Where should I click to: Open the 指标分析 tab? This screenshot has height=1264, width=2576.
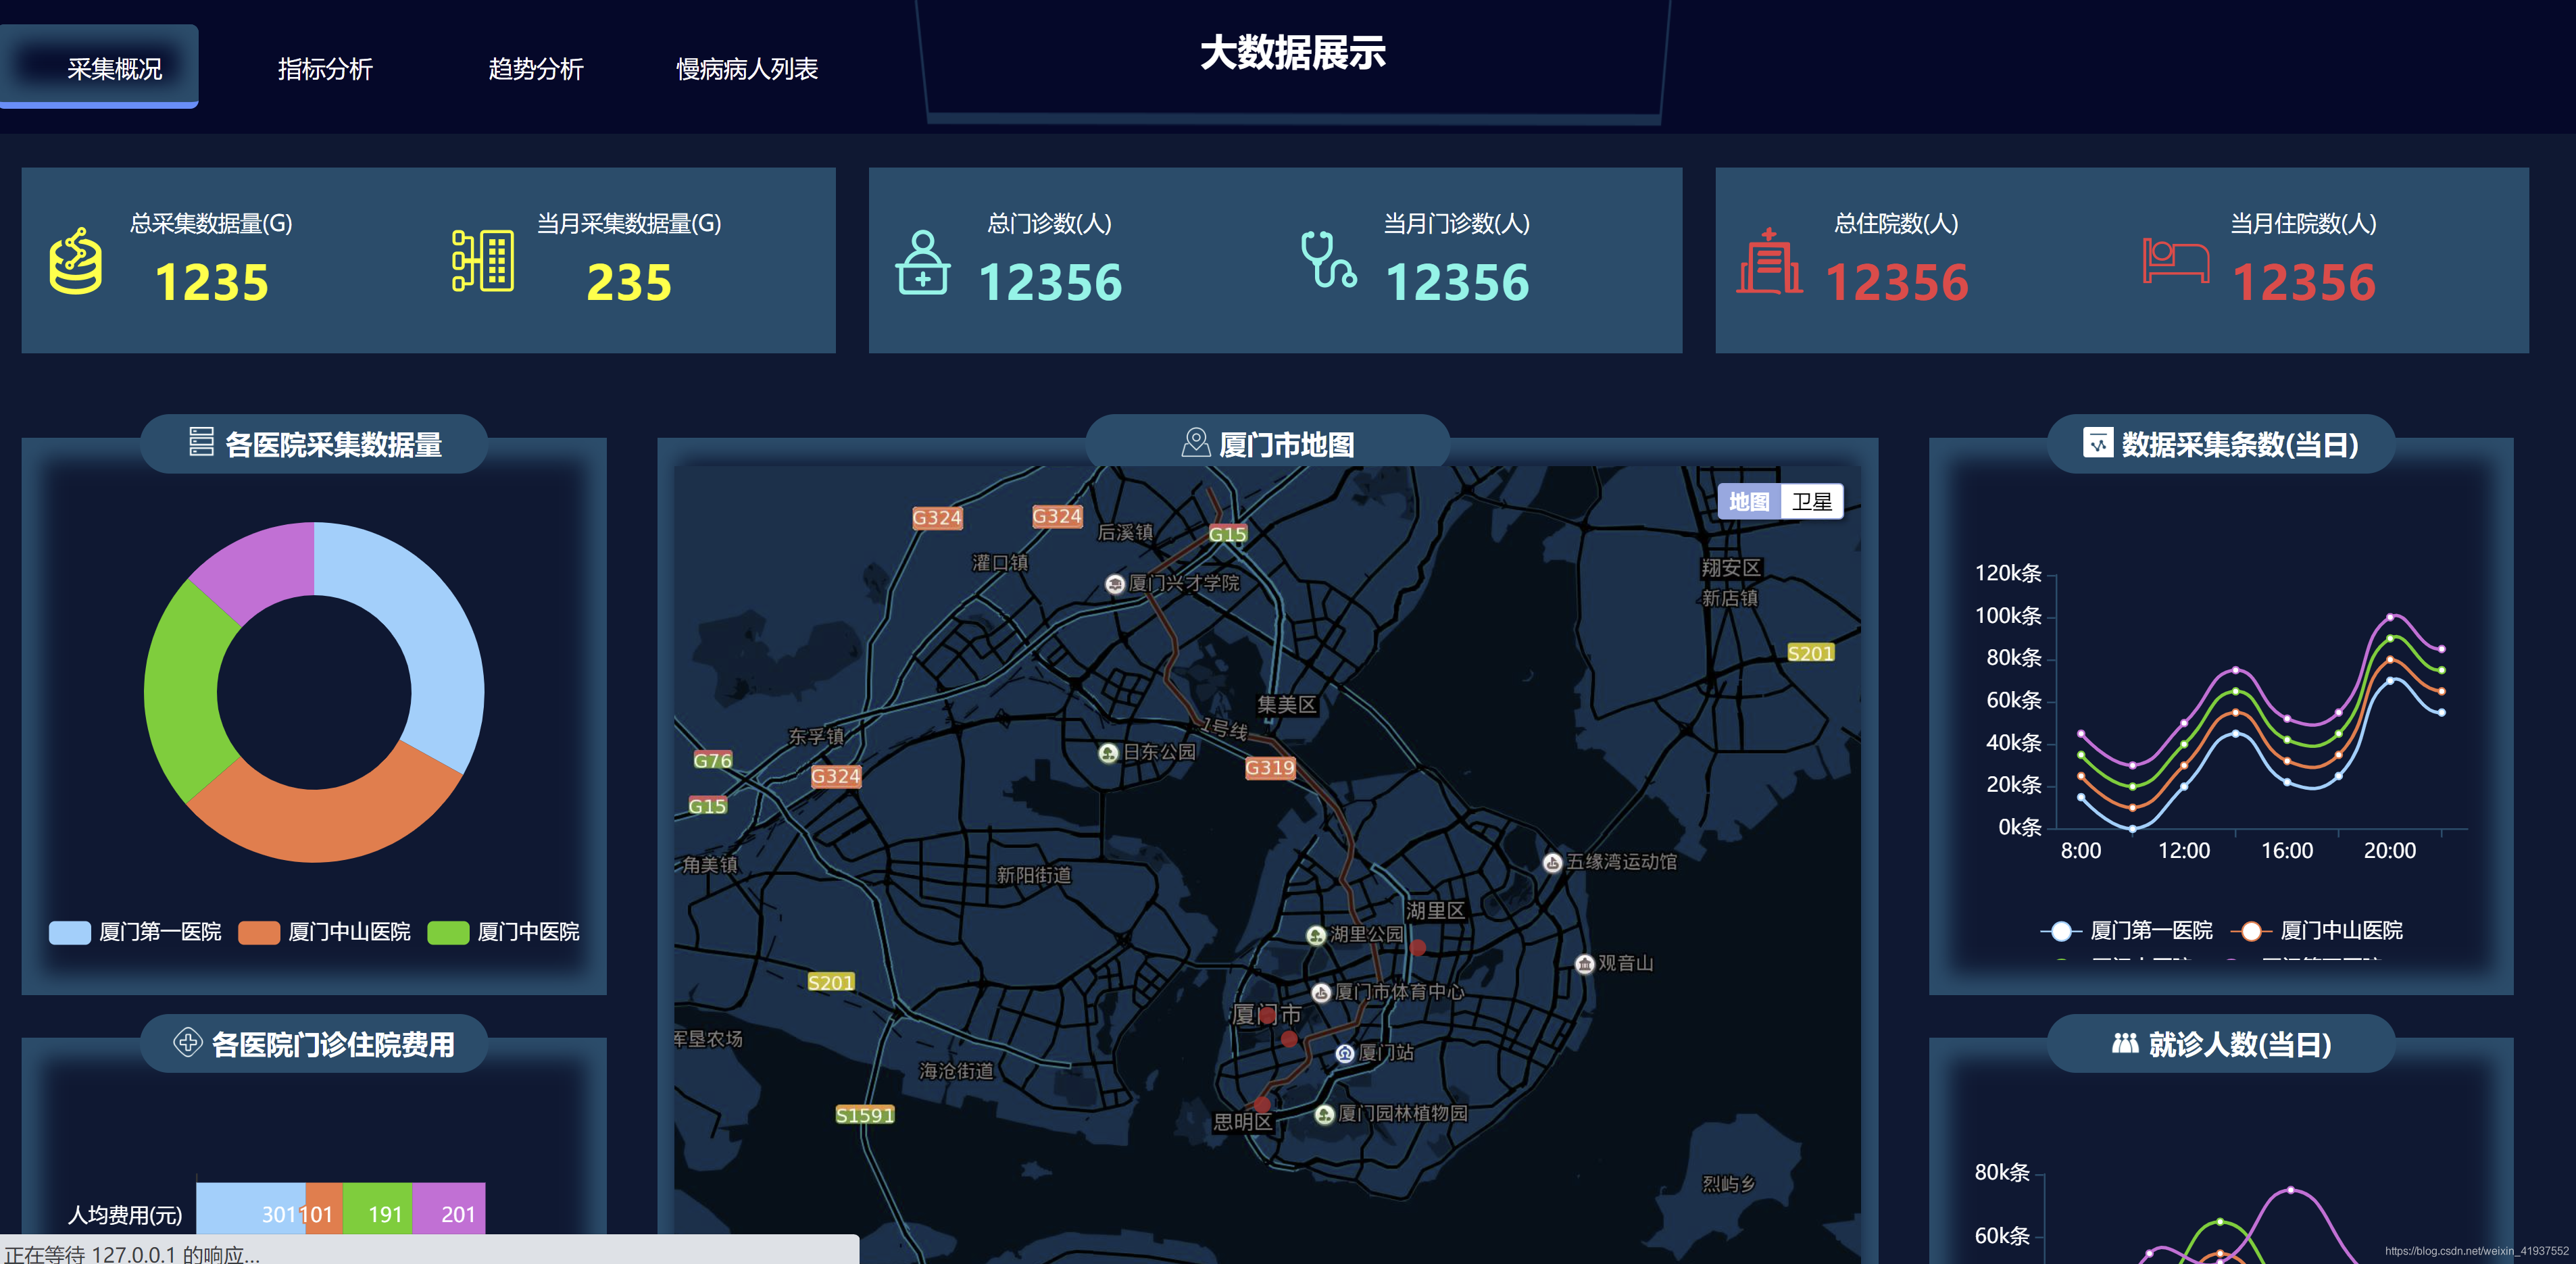click(x=325, y=69)
